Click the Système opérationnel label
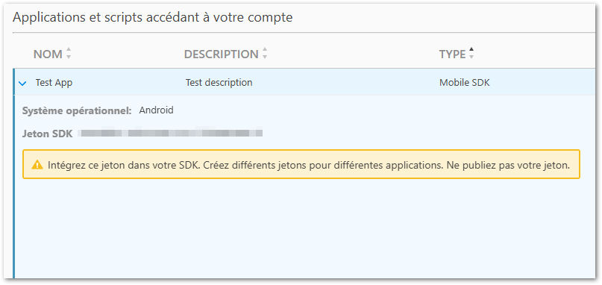 pos(77,110)
